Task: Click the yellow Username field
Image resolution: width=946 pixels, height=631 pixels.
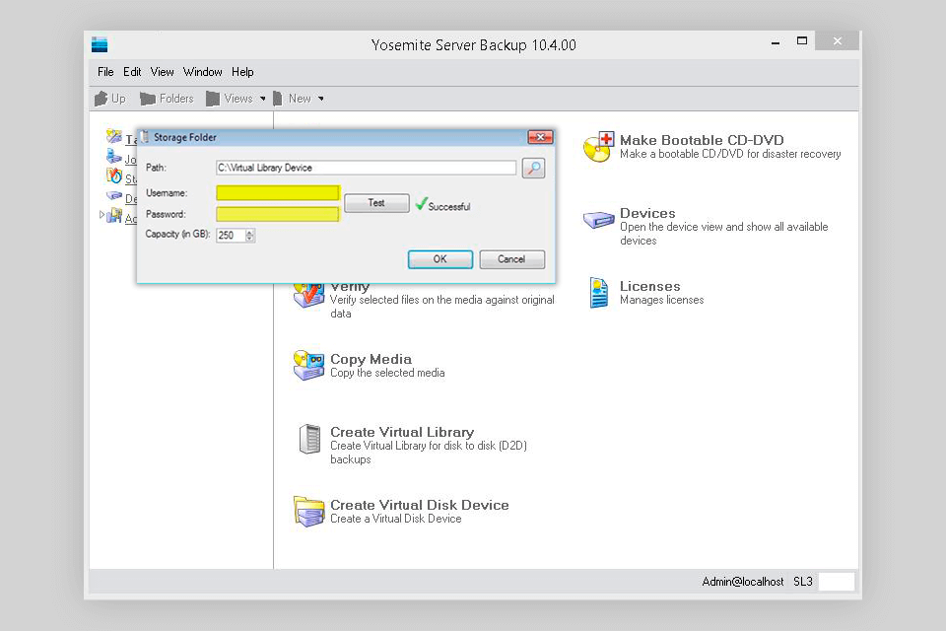Action: coord(278,192)
